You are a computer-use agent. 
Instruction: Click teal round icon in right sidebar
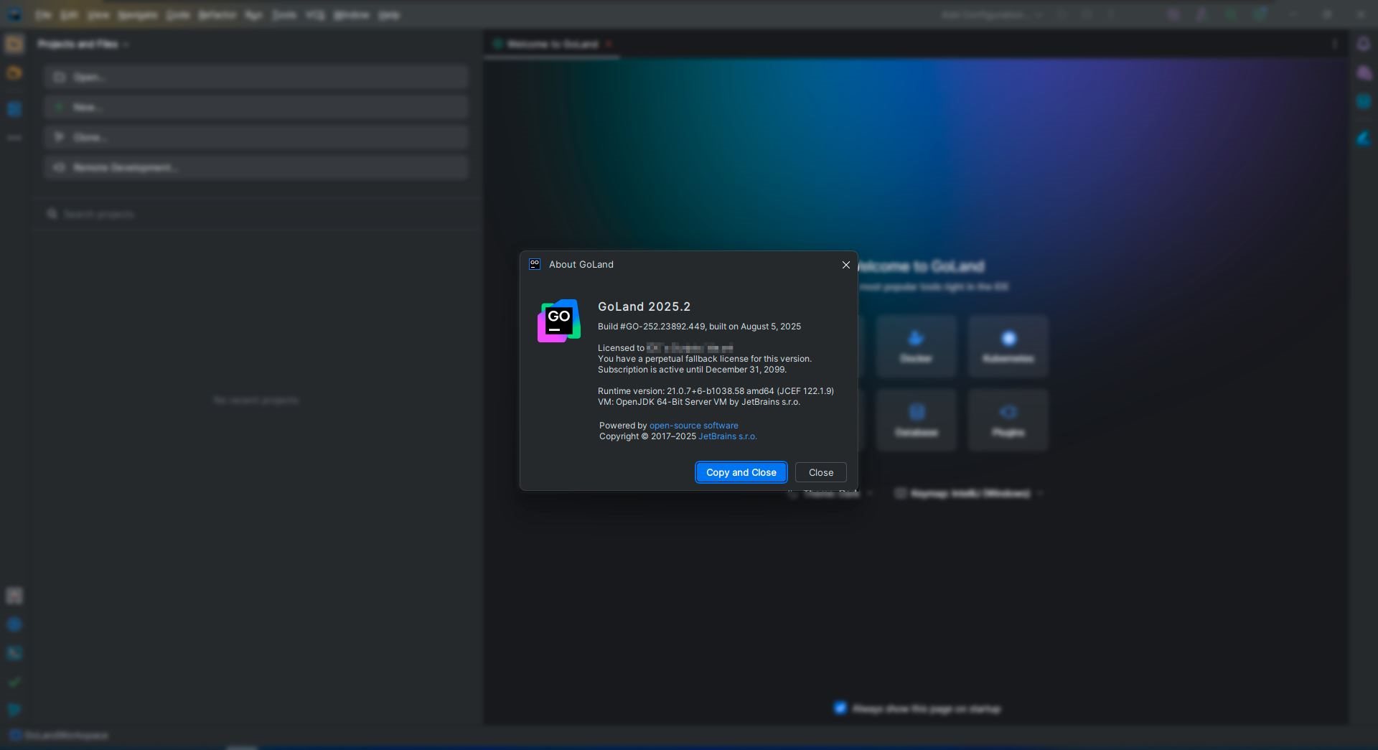[1364, 102]
